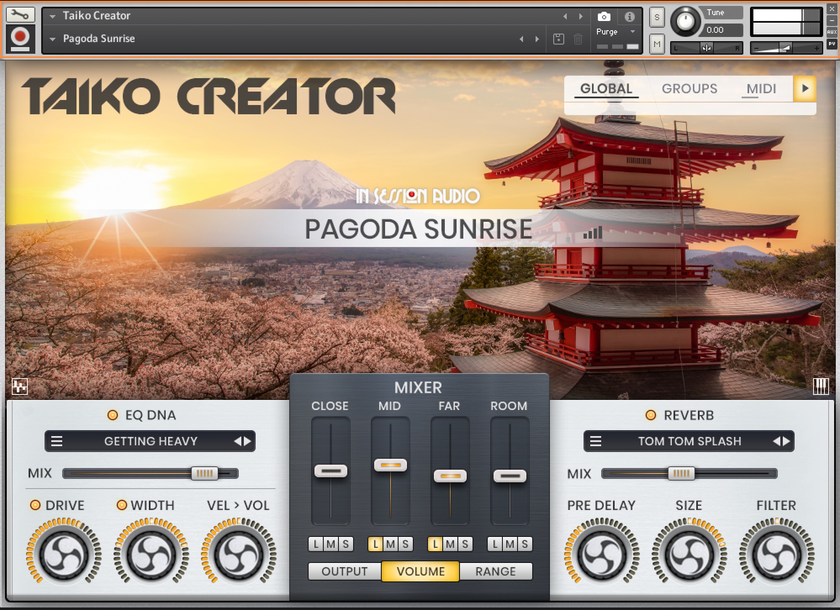Click the Vel > Vol knob
Viewport: 840px width, 610px height.
pyautogui.click(x=239, y=555)
